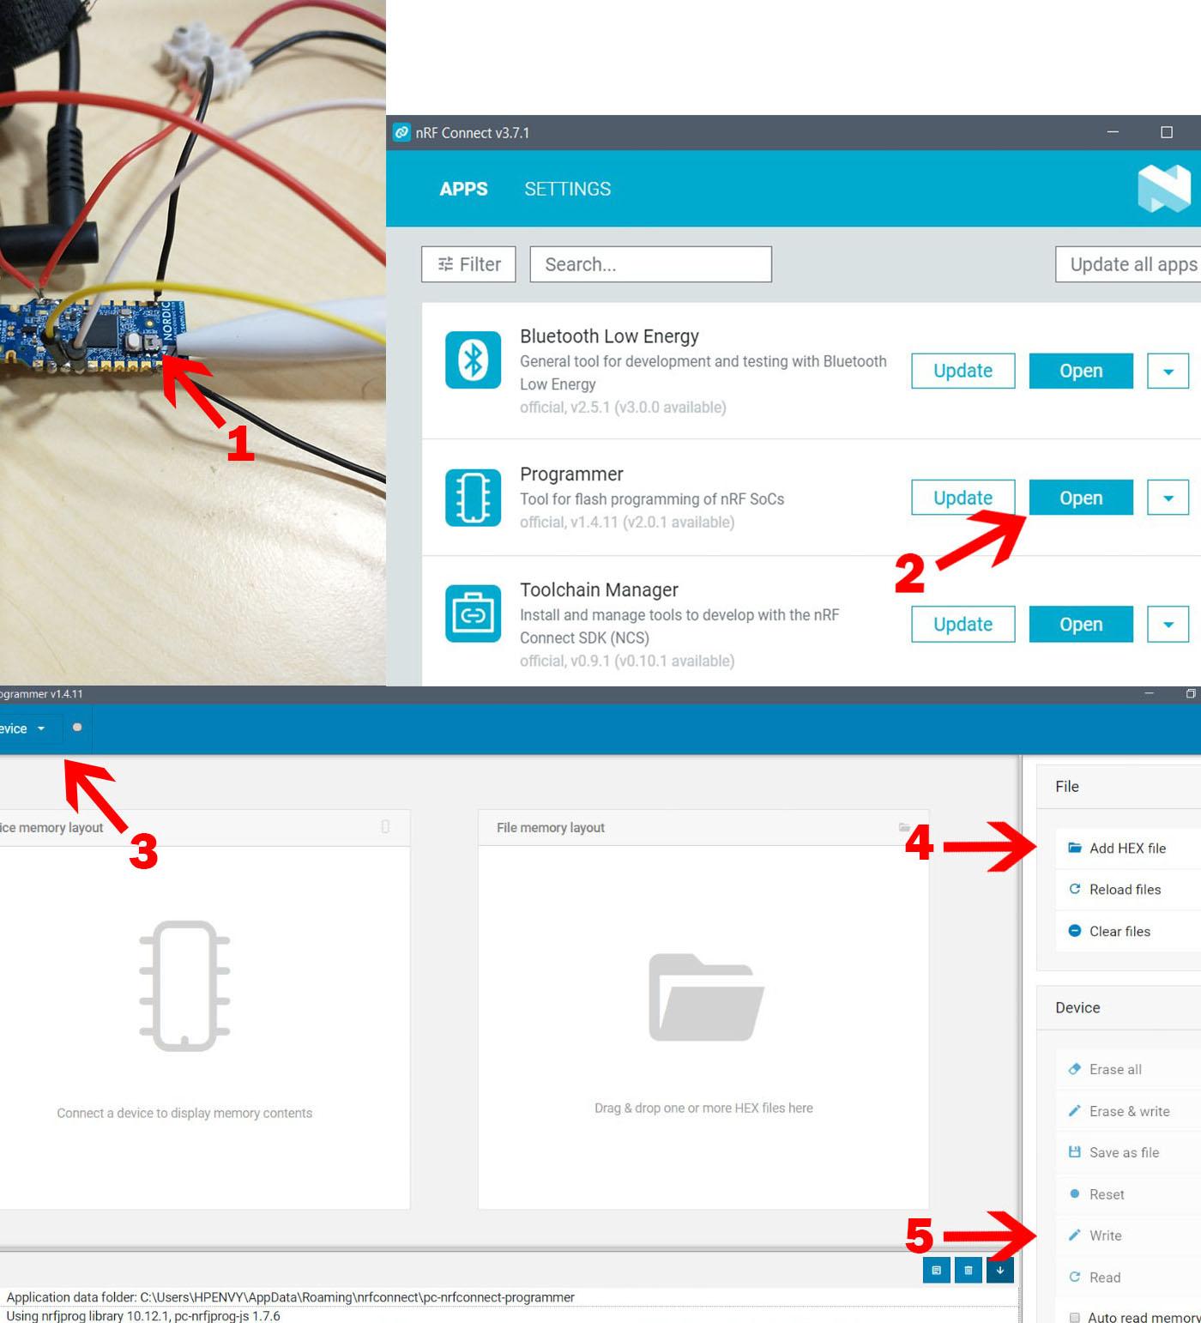This screenshot has width=1201, height=1323.
Task: Update the Programmer app
Action: click(963, 498)
